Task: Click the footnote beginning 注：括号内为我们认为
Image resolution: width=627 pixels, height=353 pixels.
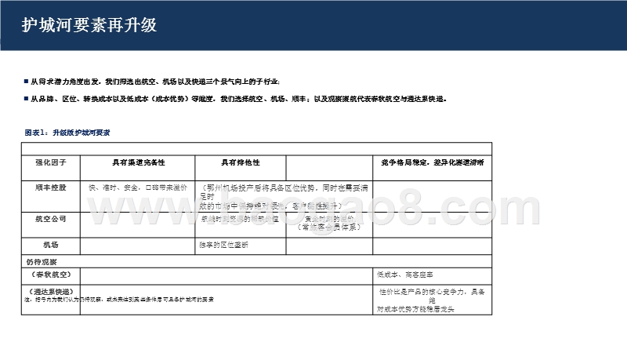Action: (119, 300)
